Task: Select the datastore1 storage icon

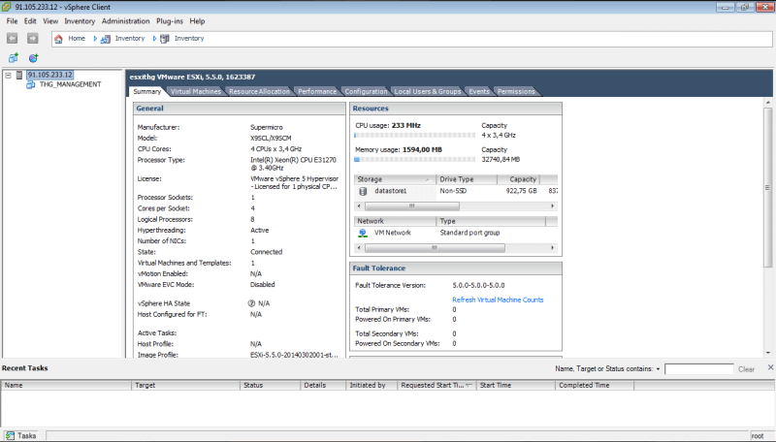Action: click(x=363, y=191)
